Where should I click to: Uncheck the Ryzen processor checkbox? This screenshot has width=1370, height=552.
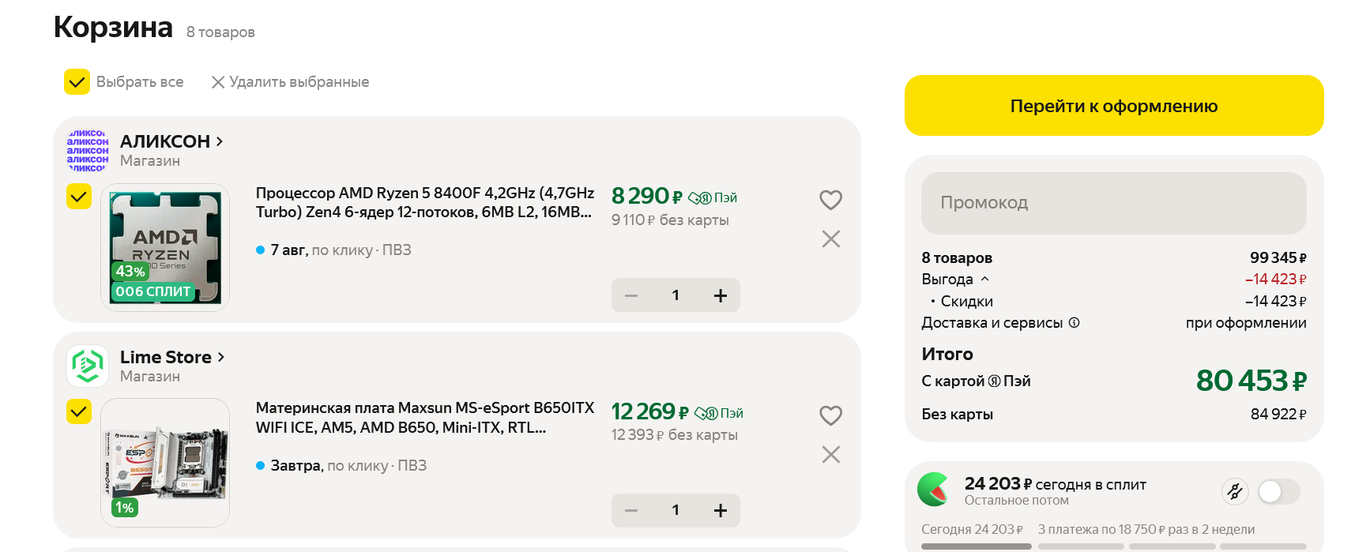tap(79, 197)
